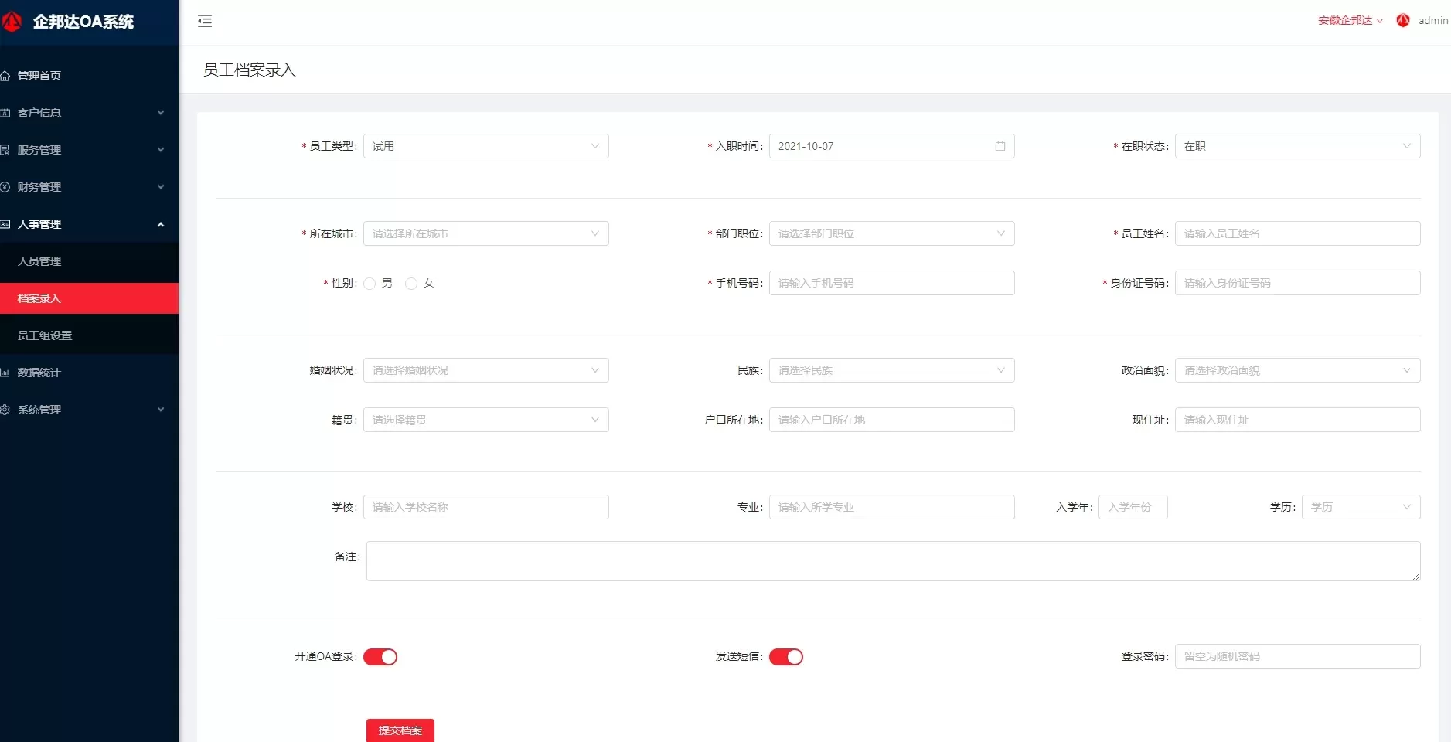The image size is (1451, 742).
Task: Click into the 备注 text area
Action: 893,561
